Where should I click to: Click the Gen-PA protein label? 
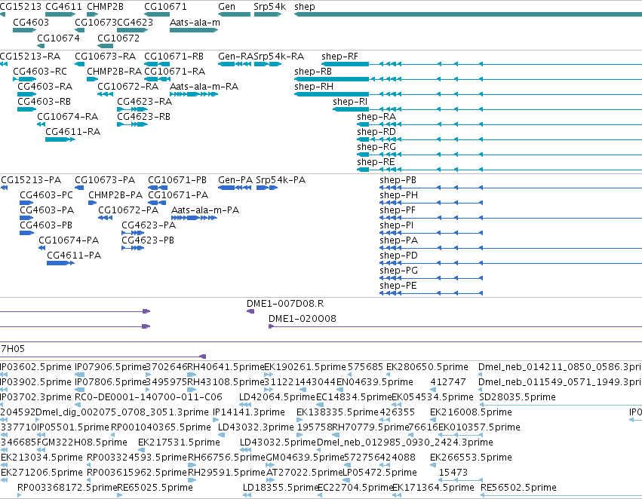pyautogui.click(x=235, y=180)
